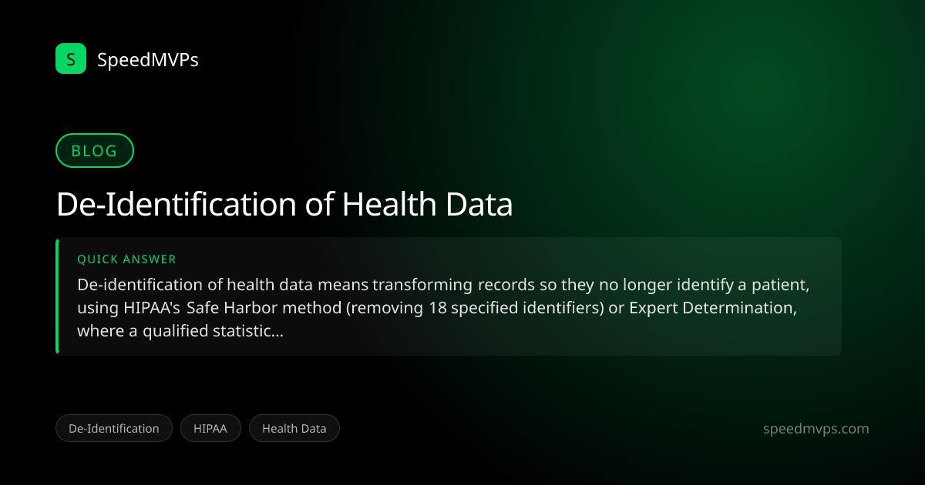Select the Health Data tag pill
The image size is (925, 485).
coord(294,428)
